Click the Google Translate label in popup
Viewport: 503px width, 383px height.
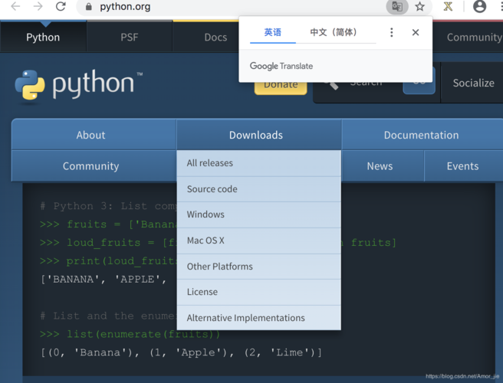click(x=281, y=66)
